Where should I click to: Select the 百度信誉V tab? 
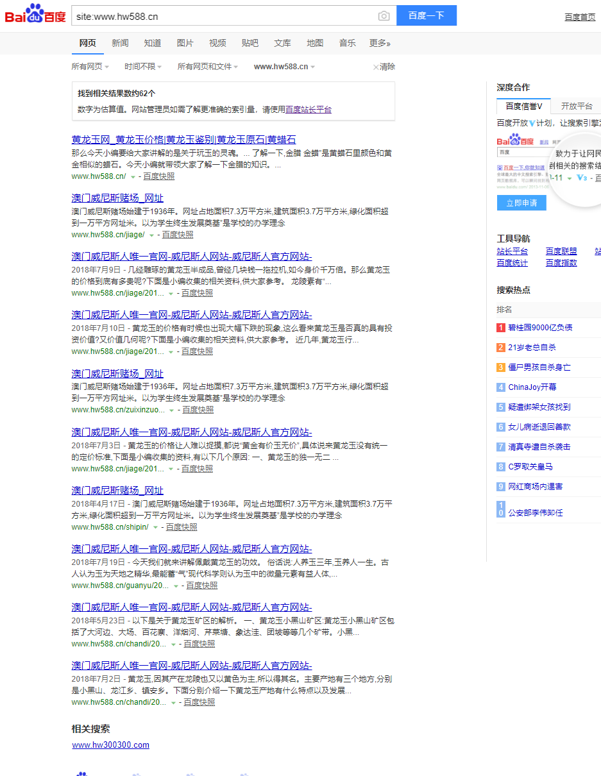pyautogui.click(x=524, y=106)
